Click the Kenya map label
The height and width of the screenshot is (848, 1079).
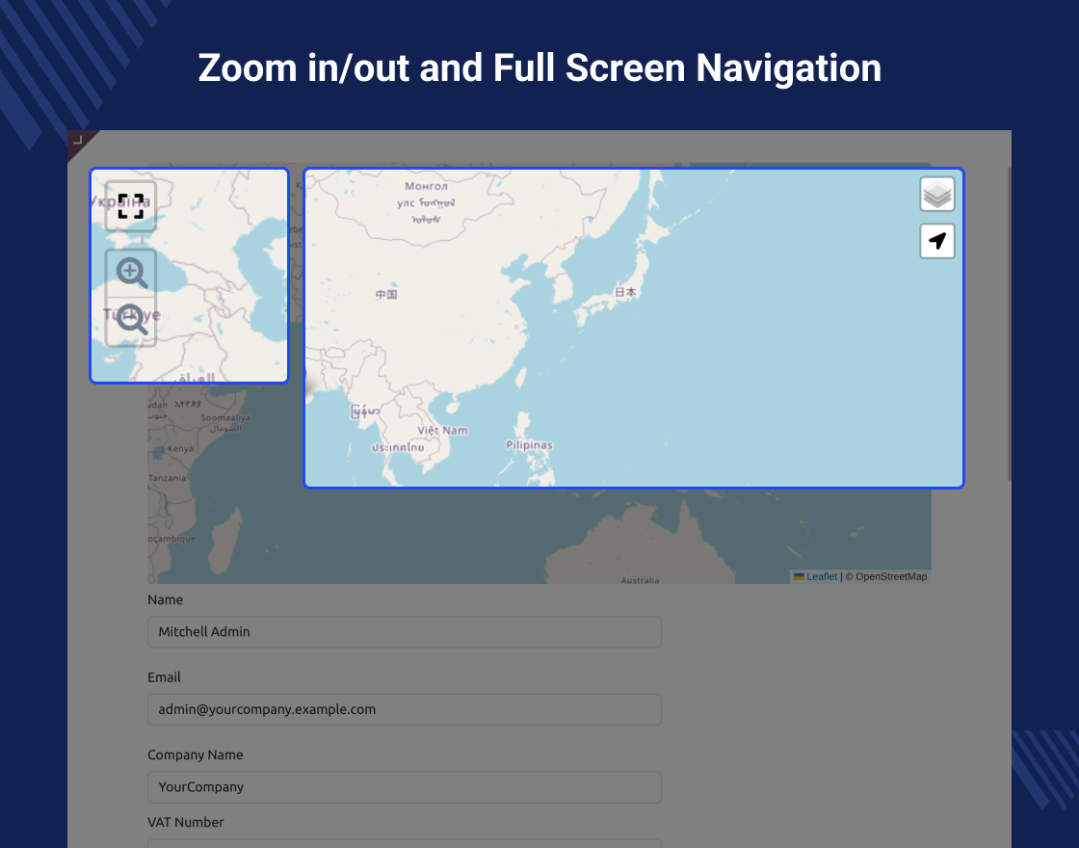click(180, 449)
